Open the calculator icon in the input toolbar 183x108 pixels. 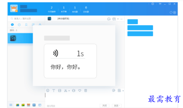pyautogui.click(x=85, y=91)
